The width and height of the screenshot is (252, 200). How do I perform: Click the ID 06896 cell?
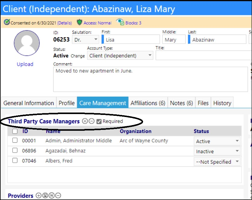click(x=29, y=151)
